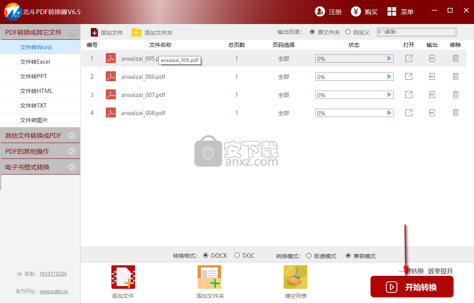This screenshot has height=303, width=474.
Task: Click 添加文件夹 in the top toolbar
Action: coord(152,33)
